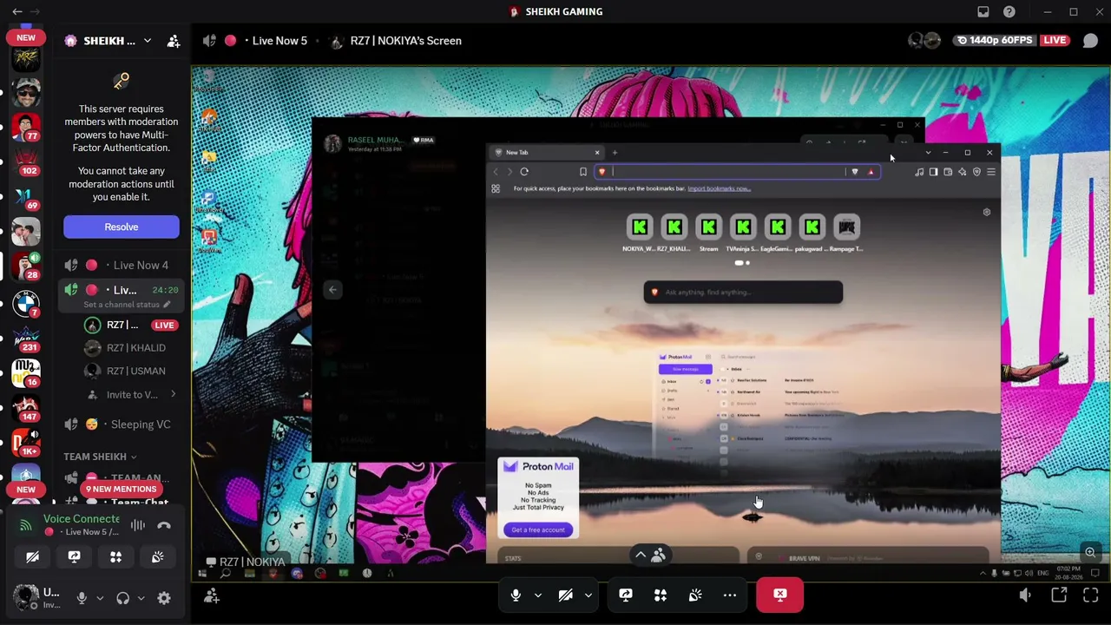The width and height of the screenshot is (1111, 625).
Task: Disconnect from voice with the hang-up icon
Action: (164, 525)
